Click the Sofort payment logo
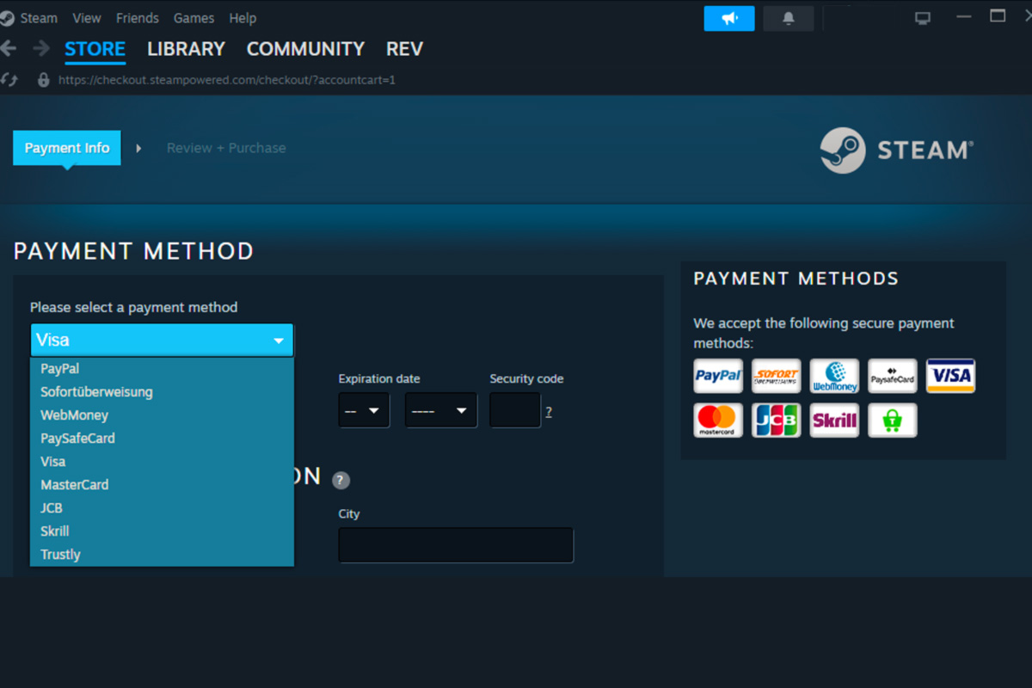Screen dimensions: 1032x688 point(776,376)
